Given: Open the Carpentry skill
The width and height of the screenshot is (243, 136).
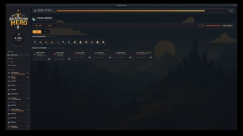Looking at the screenshot, I should click(x=18, y=127).
